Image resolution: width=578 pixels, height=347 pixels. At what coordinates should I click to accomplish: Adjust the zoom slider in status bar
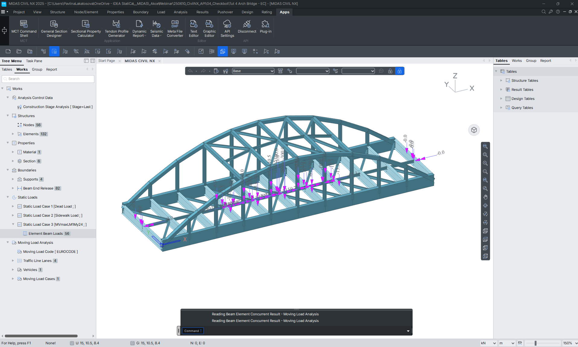pyautogui.click(x=535, y=343)
